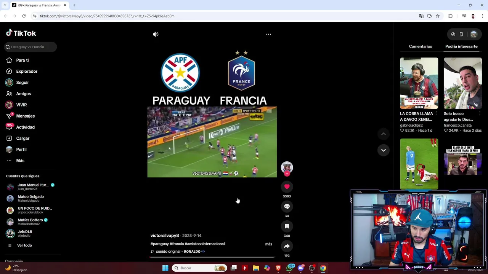Open Google Translate icon in address bar
The image size is (488, 274).
pyautogui.click(x=421, y=16)
